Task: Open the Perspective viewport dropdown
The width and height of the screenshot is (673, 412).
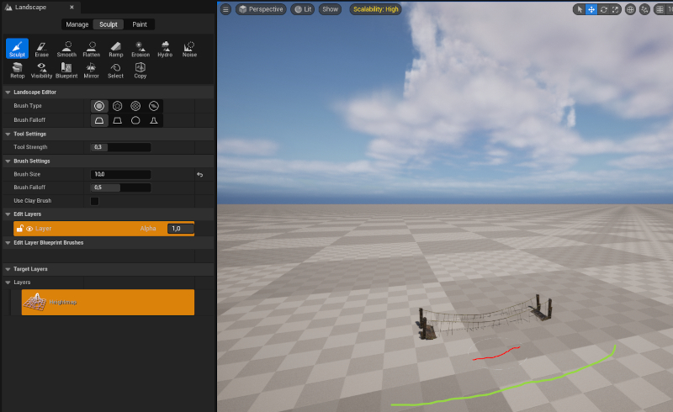Action: click(261, 9)
